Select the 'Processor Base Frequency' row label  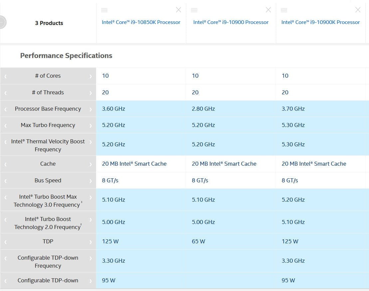48,109
